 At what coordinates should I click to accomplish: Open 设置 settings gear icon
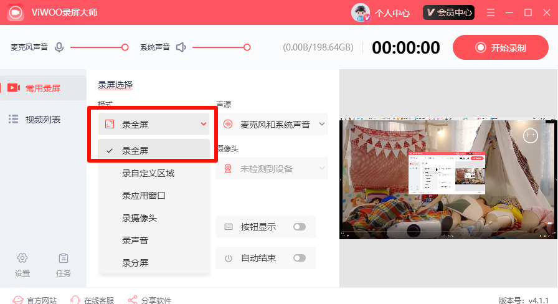[22, 258]
